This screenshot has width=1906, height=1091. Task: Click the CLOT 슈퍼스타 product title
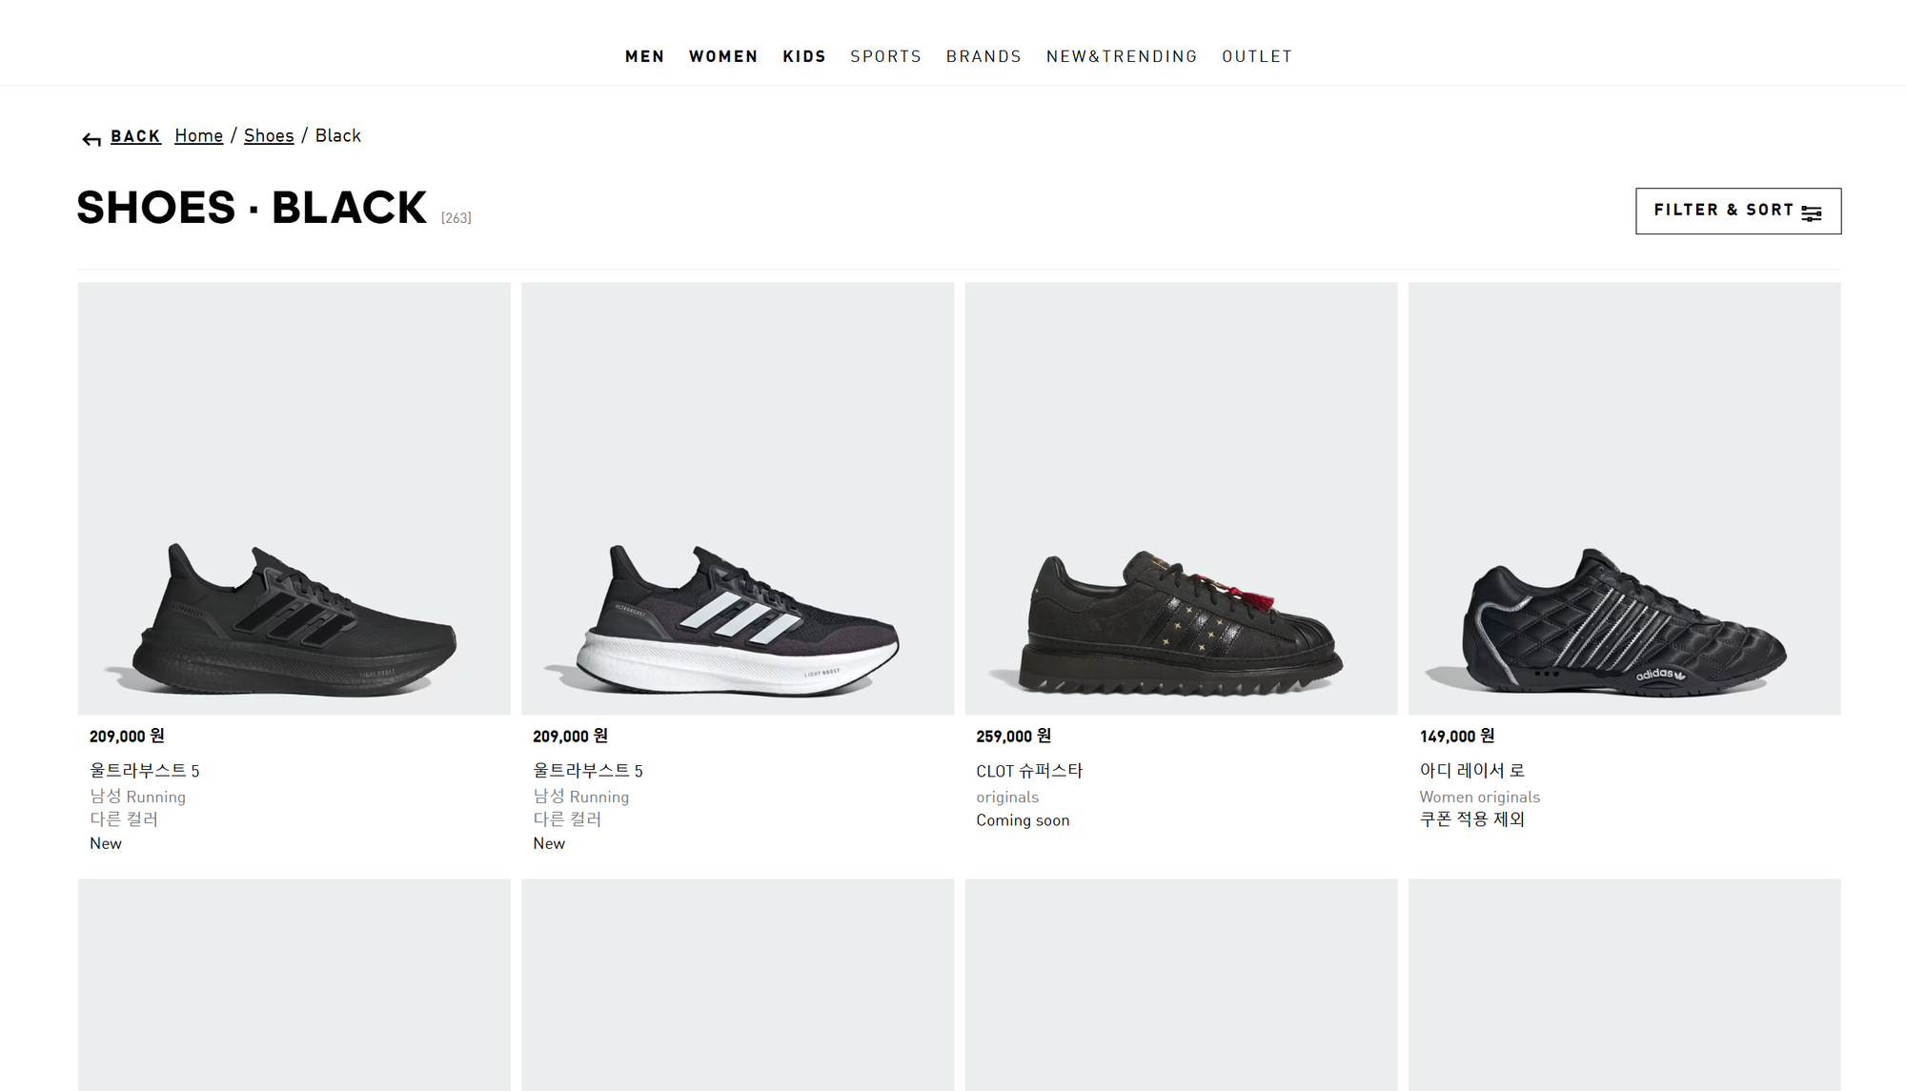[1029, 771]
